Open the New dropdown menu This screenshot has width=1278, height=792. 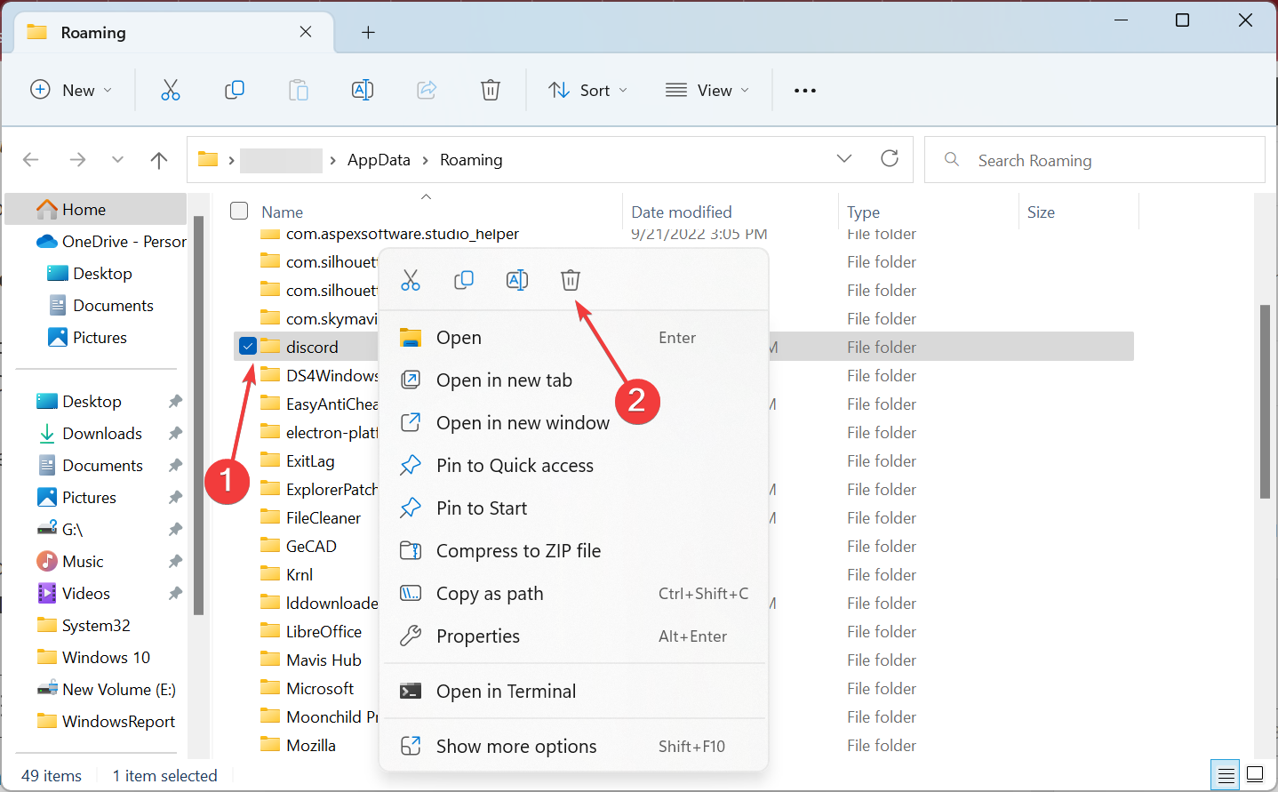pyautogui.click(x=71, y=90)
